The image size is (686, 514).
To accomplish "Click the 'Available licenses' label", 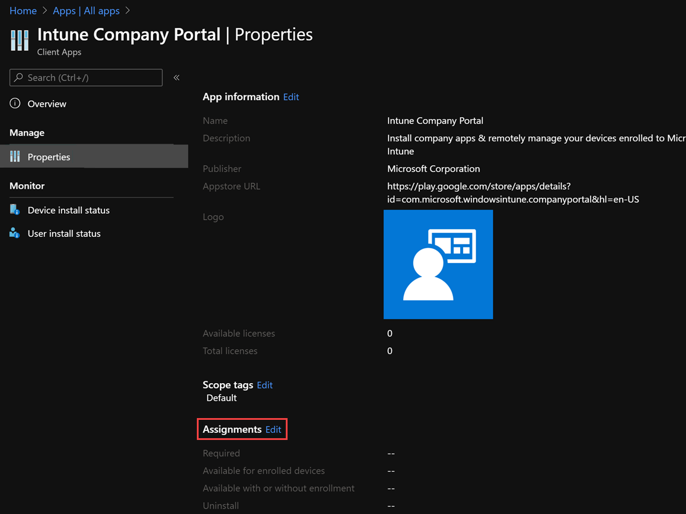I will [x=239, y=333].
